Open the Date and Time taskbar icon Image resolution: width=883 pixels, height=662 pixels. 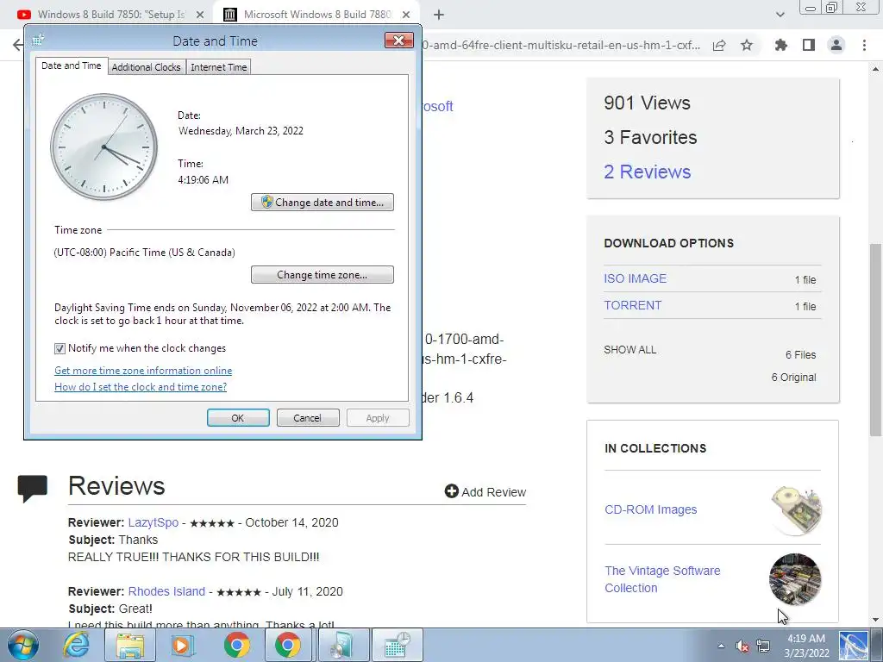(397, 645)
